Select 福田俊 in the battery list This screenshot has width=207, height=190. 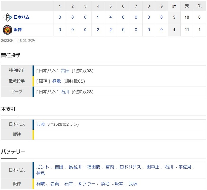click(x=93, y=167)
